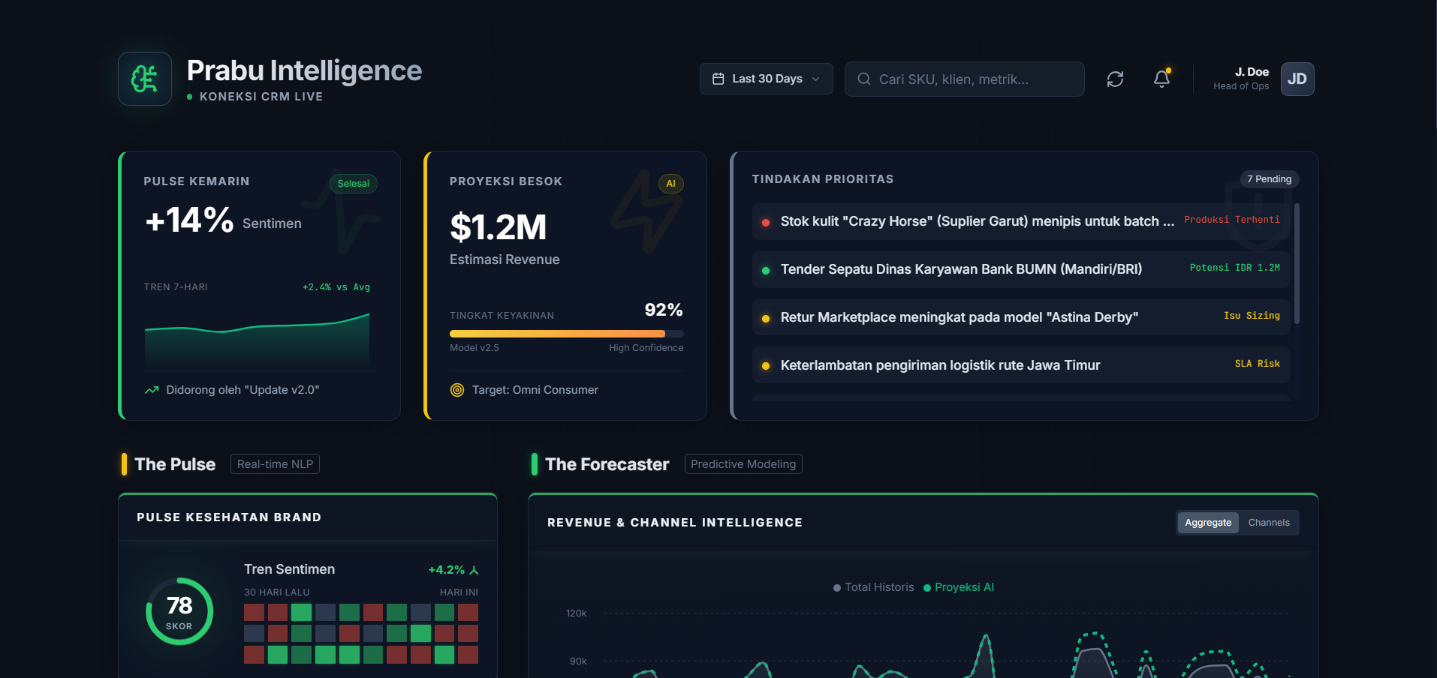The width and height of the screenshot is (1437, 678).
Task: Open the Crazy Horse leather stock alert
Action: pos(1021,221)
